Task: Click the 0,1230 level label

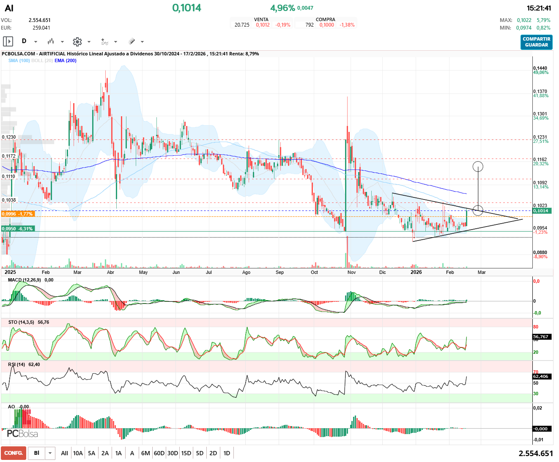Action: (x=9, y=137)
